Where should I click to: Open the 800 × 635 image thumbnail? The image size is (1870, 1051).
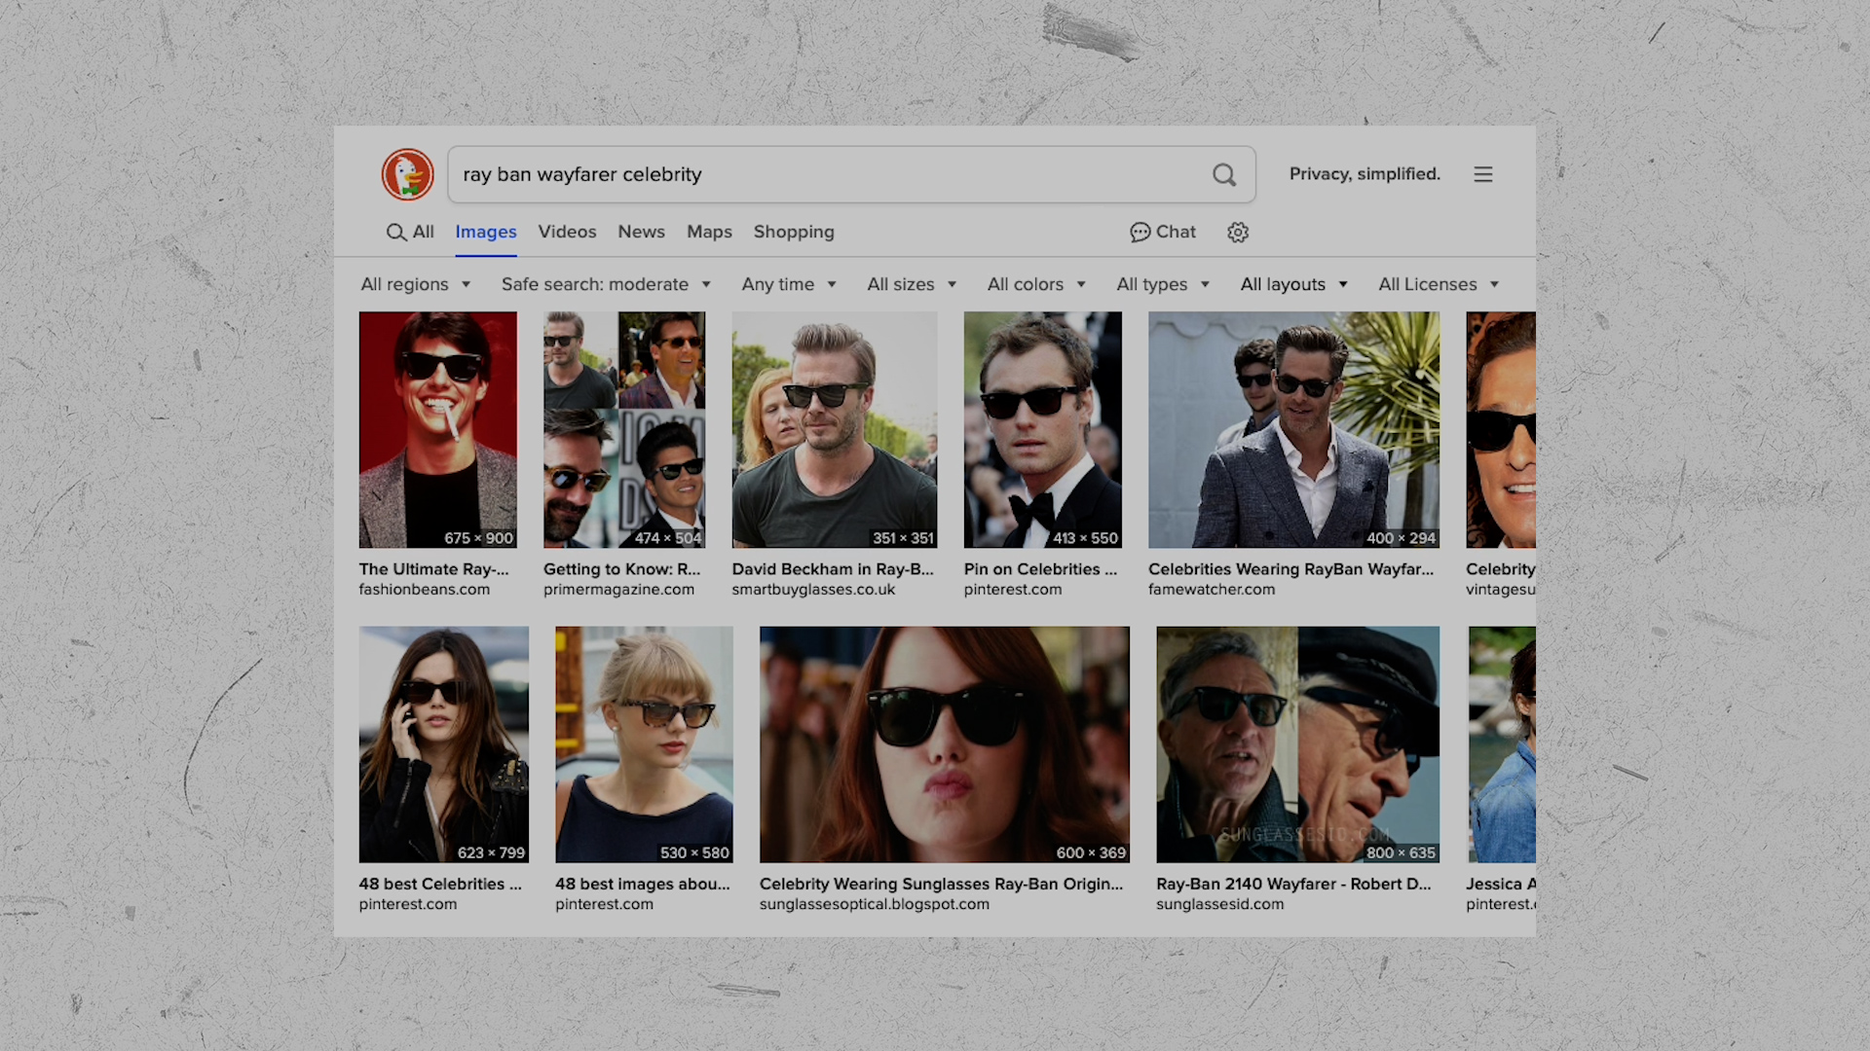(x=1297, y=744)
